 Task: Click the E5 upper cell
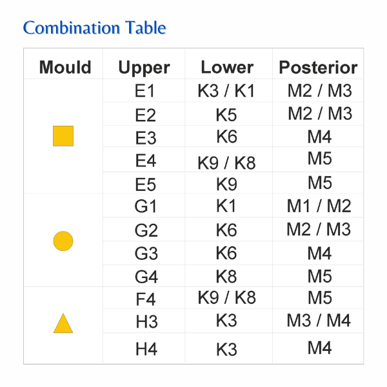(x=146, y=184)
